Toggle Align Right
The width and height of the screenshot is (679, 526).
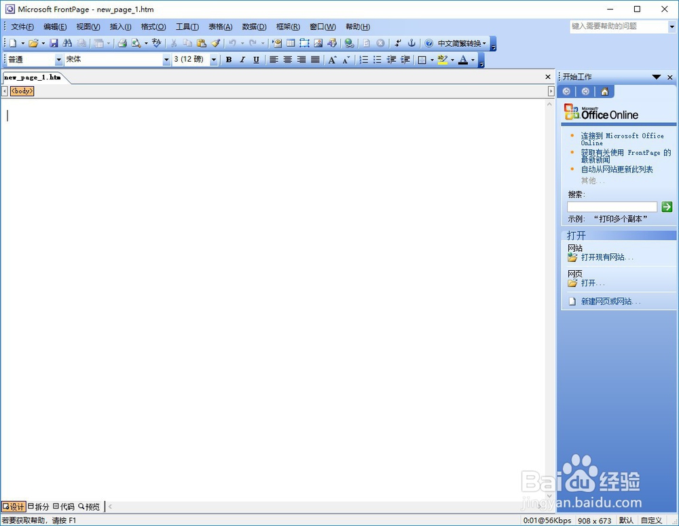click(x=301, y=60)
